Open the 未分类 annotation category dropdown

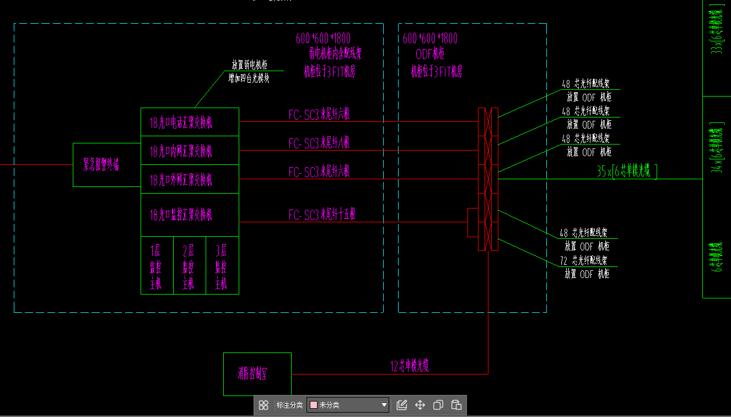coord(348,405)
